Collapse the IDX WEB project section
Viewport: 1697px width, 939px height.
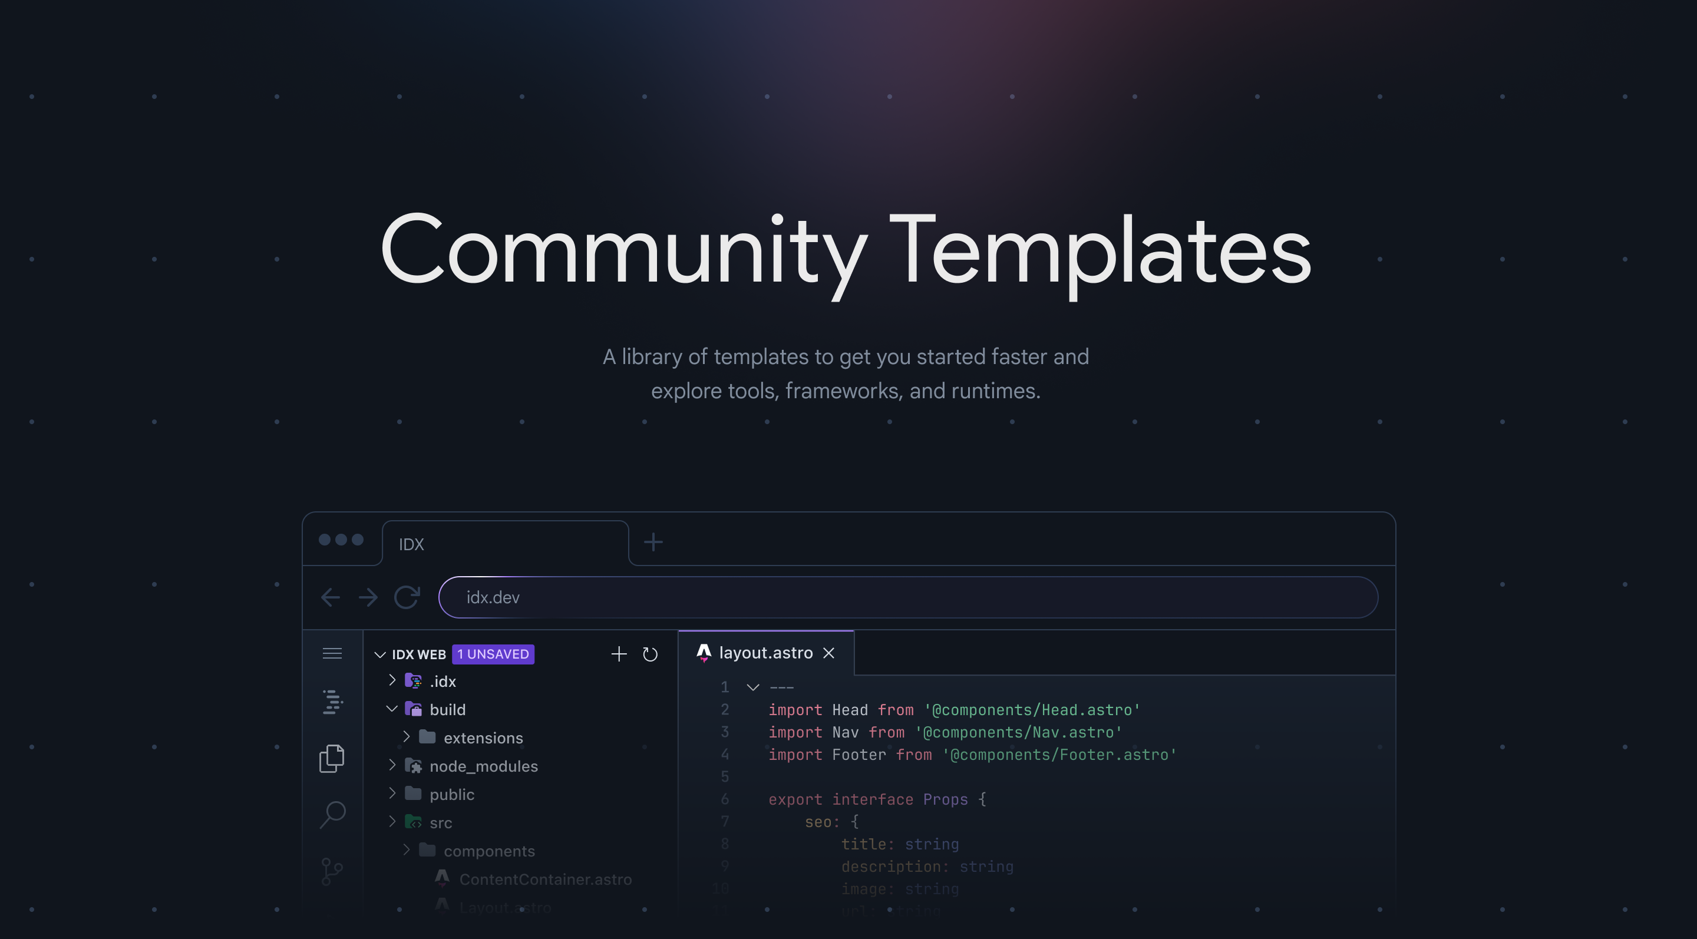point(379,654)
